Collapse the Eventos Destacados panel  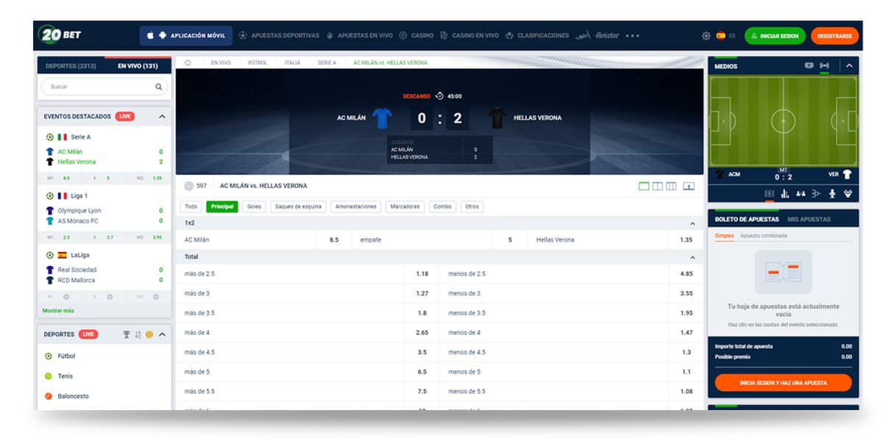pyautogui.click(x=162, y=116)
